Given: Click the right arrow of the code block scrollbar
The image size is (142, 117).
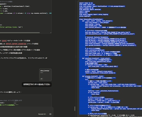Looking at the screenshot, I should click(x=51, y=33).
